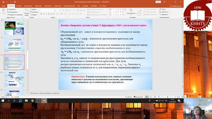The width and height of the screenshot is (212, 119).
Task: Select the rectangle shape in shapes gallery
Action: (118, 10)
